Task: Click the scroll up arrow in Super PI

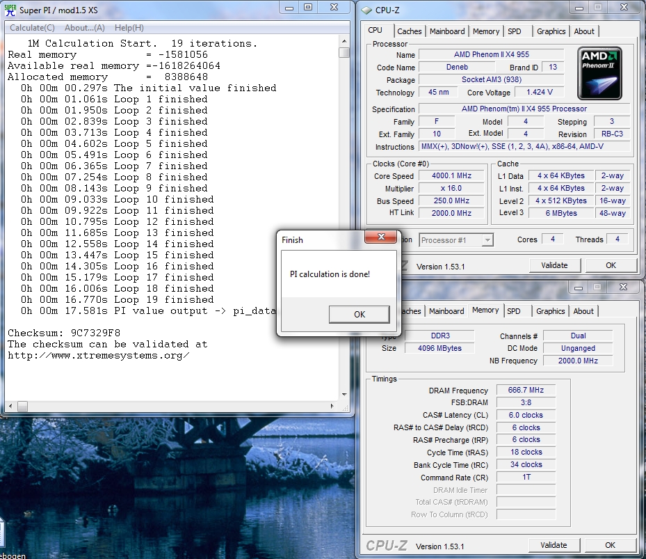Action: (x=344, y=41)
